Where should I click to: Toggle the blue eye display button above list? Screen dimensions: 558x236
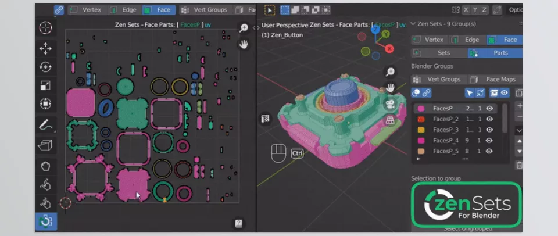[x=505, y=93]
